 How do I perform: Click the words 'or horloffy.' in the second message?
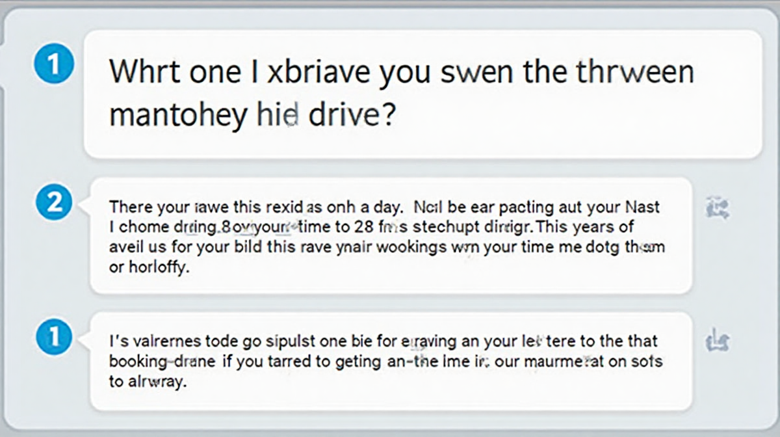pos(148,269)
